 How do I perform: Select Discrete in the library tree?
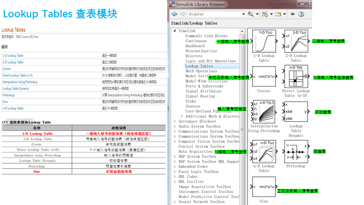[x=194, y=56]
